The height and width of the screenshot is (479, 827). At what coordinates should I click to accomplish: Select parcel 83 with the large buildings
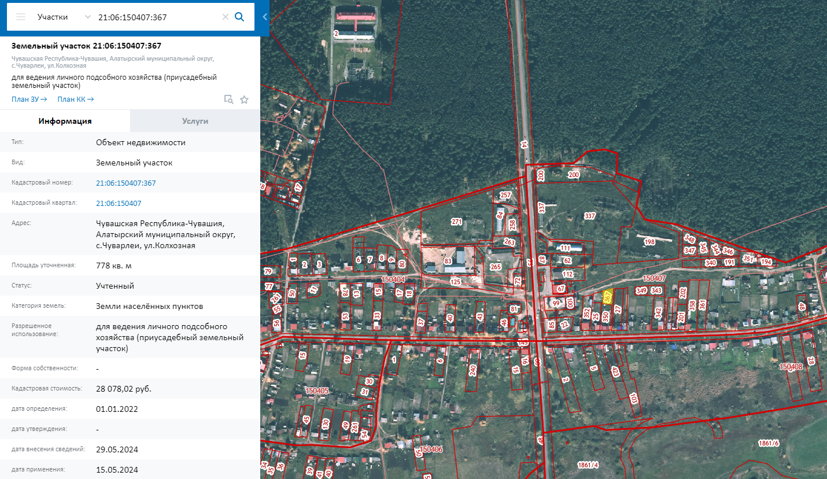click(448, 261)
